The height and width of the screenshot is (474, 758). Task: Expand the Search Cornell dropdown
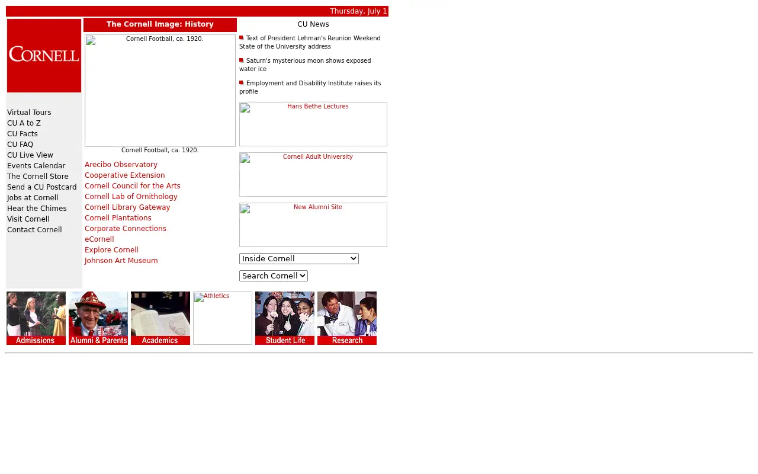tap(274, 276)
